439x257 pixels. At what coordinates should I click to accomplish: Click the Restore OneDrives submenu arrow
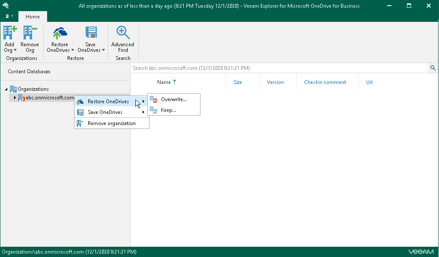[143, 102]
